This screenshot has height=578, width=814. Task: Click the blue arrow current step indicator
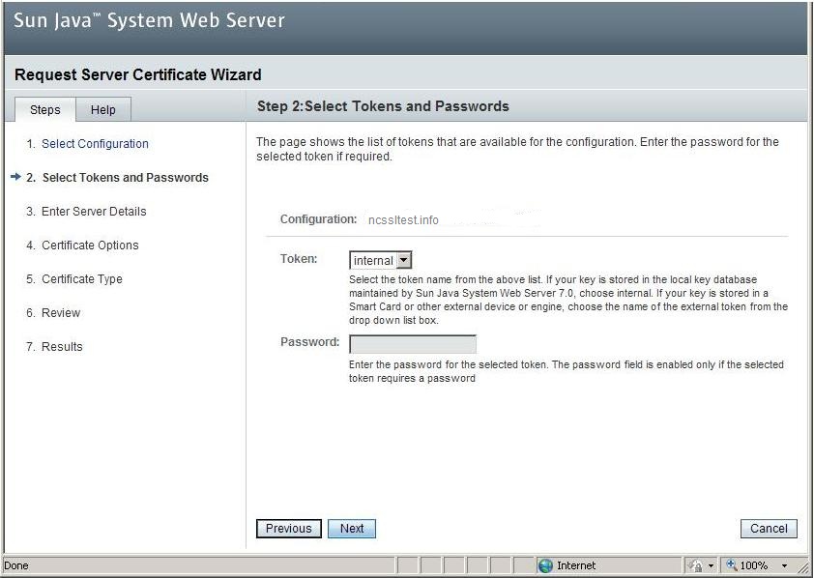coord(15,177)
